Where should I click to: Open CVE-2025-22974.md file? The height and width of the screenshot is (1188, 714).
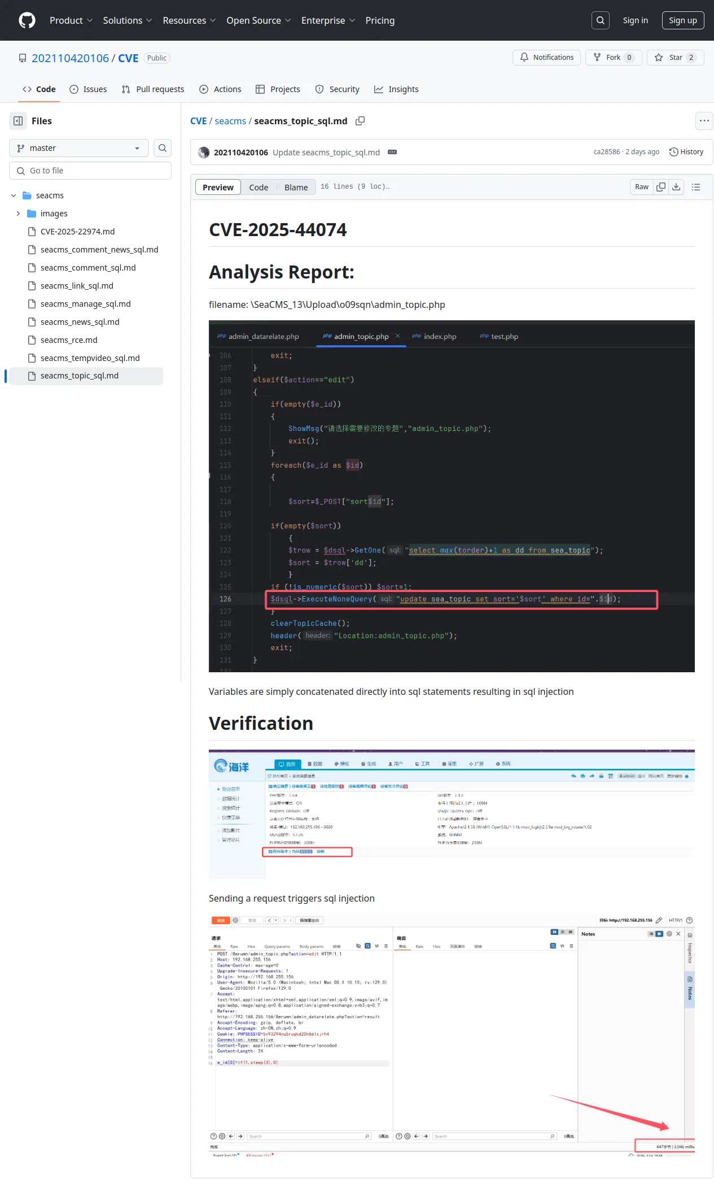77,232
